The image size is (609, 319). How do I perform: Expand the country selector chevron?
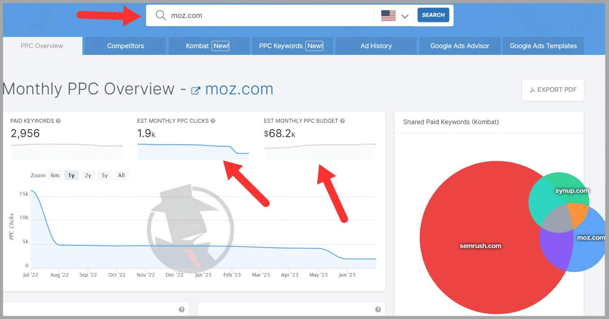[x=405, y=16]
